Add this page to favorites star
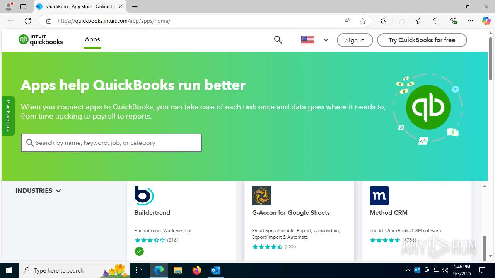The width and height of the screenshot is (495, 278). [363, 21]
